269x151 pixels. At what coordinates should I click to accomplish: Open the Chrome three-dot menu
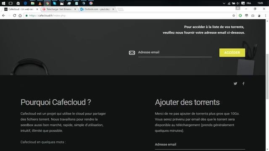click(265, 16)
